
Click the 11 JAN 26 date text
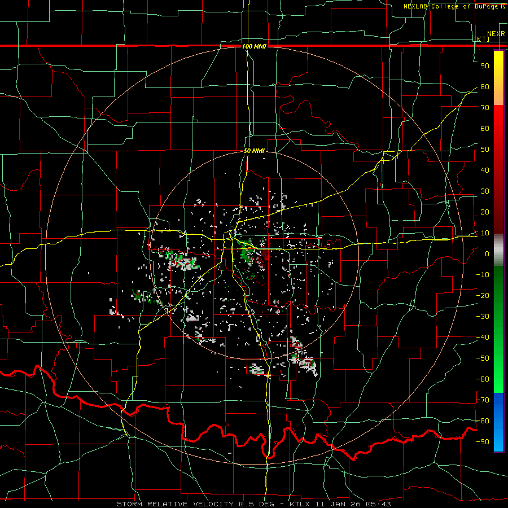(x=339, y=504)
